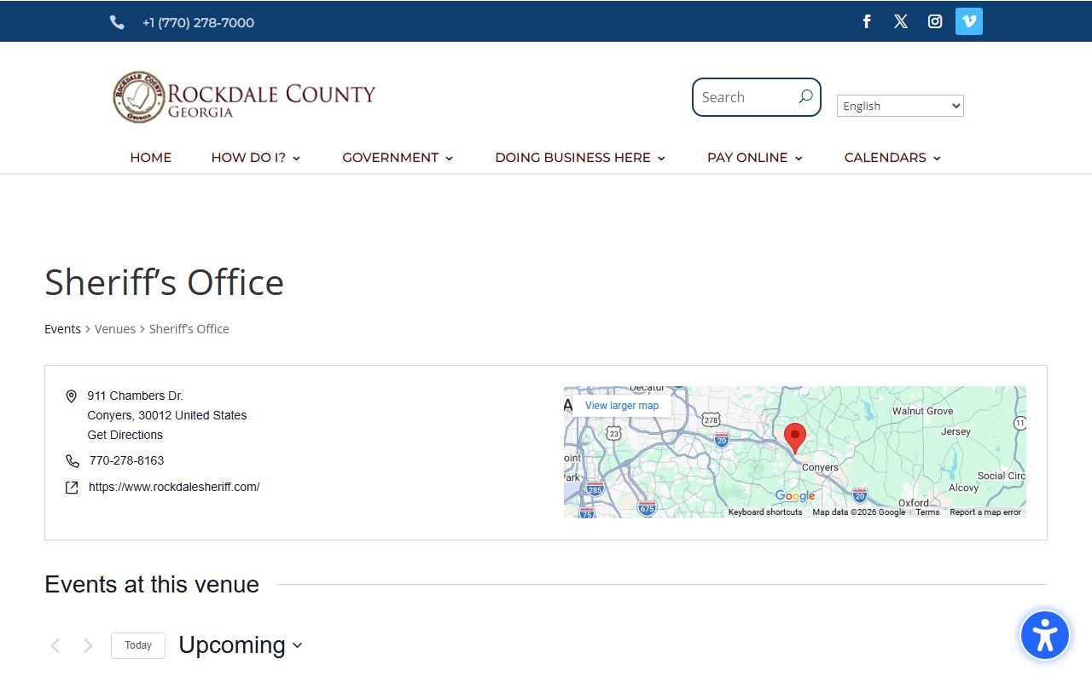Screen dimensions: 1092x682
Task: Click the phone icon beside 770-278-8163
Action: [73, 461]
